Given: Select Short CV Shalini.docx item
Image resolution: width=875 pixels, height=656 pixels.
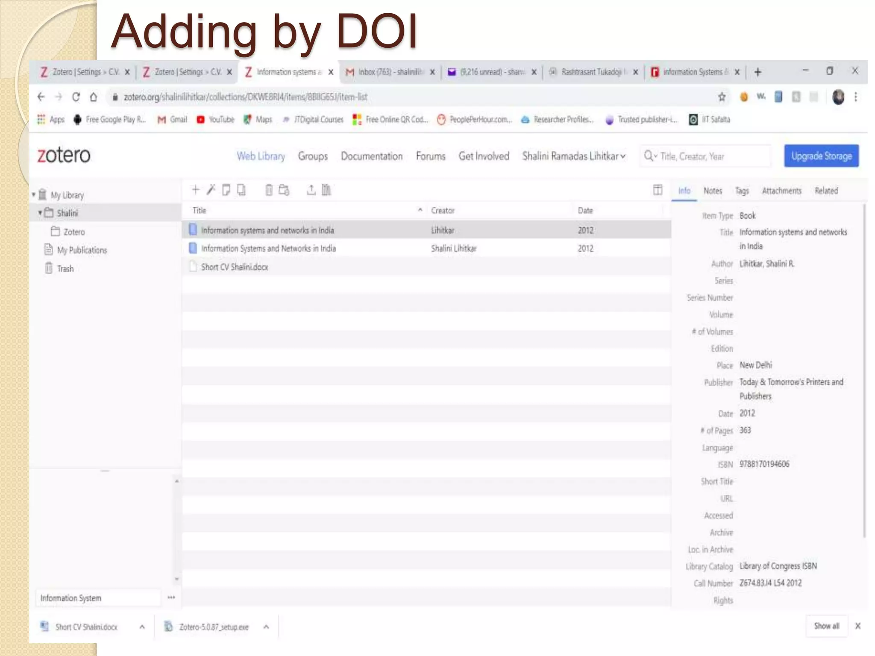Looking at the screenshot, I should click(x=426, y=266).
